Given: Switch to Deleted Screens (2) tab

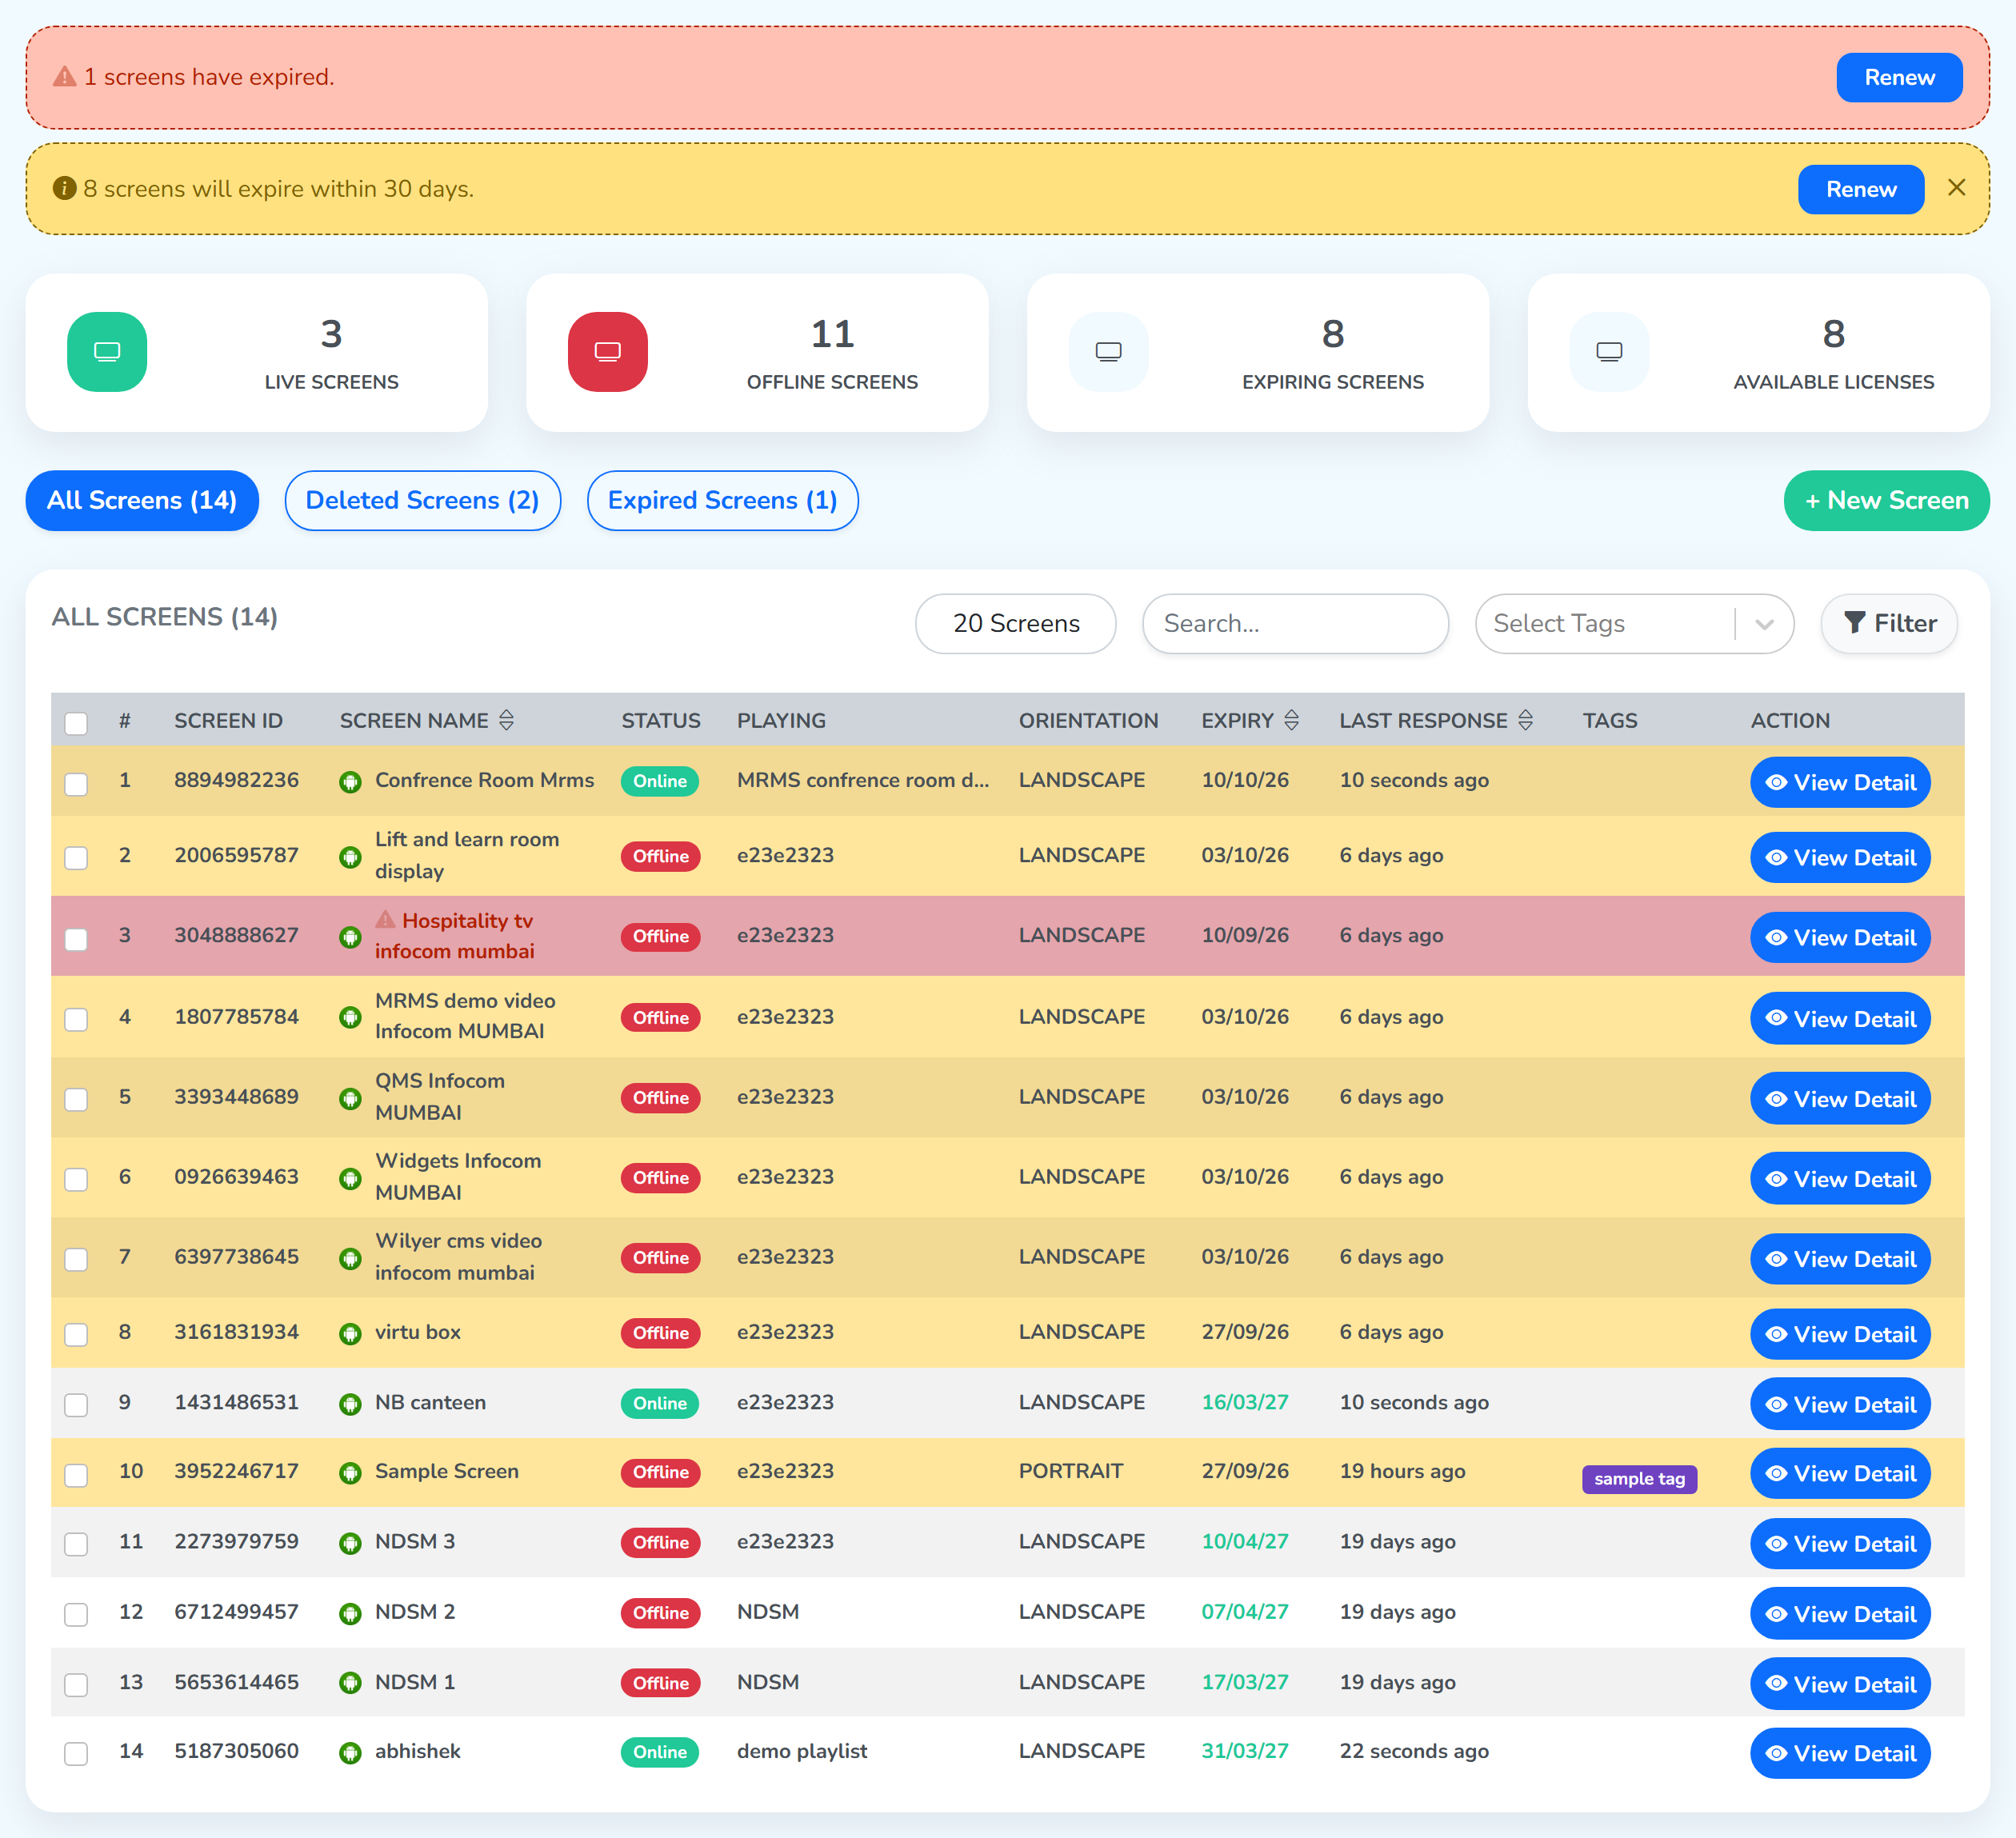Looking at the screenshot, I should click(423, 501).
